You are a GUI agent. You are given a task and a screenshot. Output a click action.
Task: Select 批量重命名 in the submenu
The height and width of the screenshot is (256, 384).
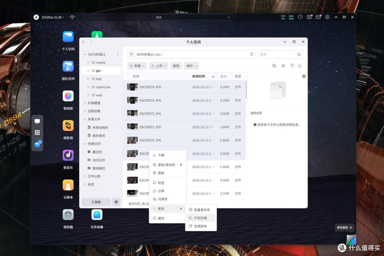201,210
